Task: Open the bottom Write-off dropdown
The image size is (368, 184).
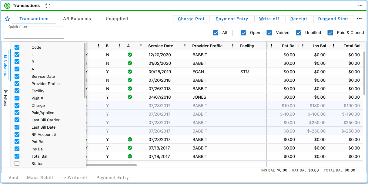Action: point(75,178)
